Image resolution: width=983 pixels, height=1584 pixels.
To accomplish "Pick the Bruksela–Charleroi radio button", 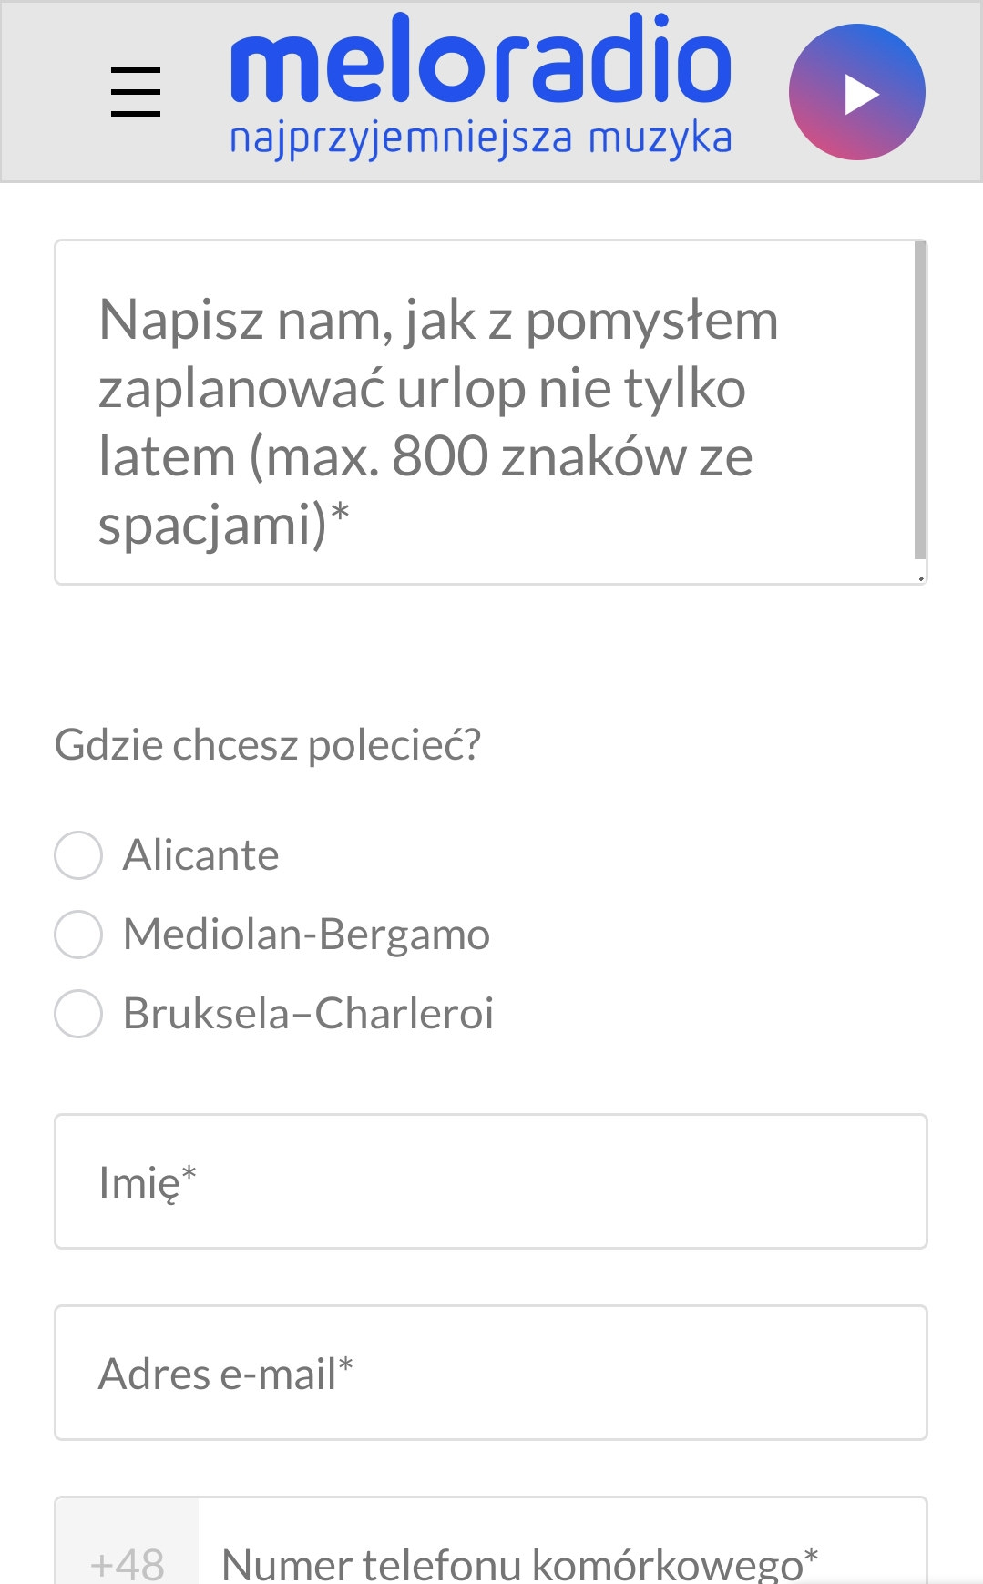I will 78,1014.
